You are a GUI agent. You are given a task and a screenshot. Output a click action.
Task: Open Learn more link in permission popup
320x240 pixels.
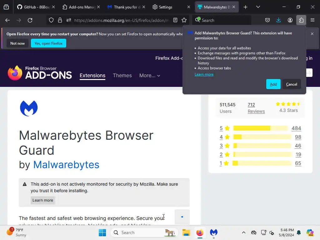tap(204, 74)
